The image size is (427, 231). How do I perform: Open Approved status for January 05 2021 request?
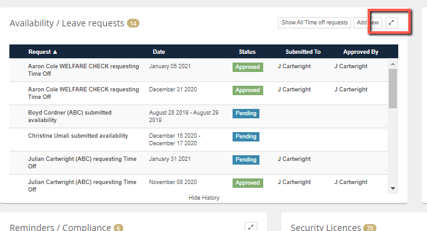pos(248,67)
